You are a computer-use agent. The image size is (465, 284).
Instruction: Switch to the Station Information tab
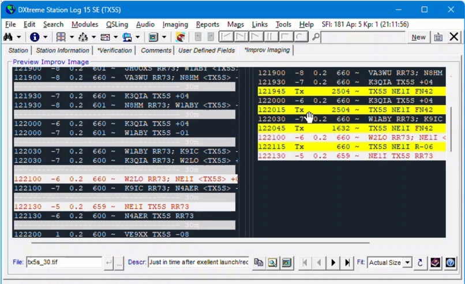62,50
